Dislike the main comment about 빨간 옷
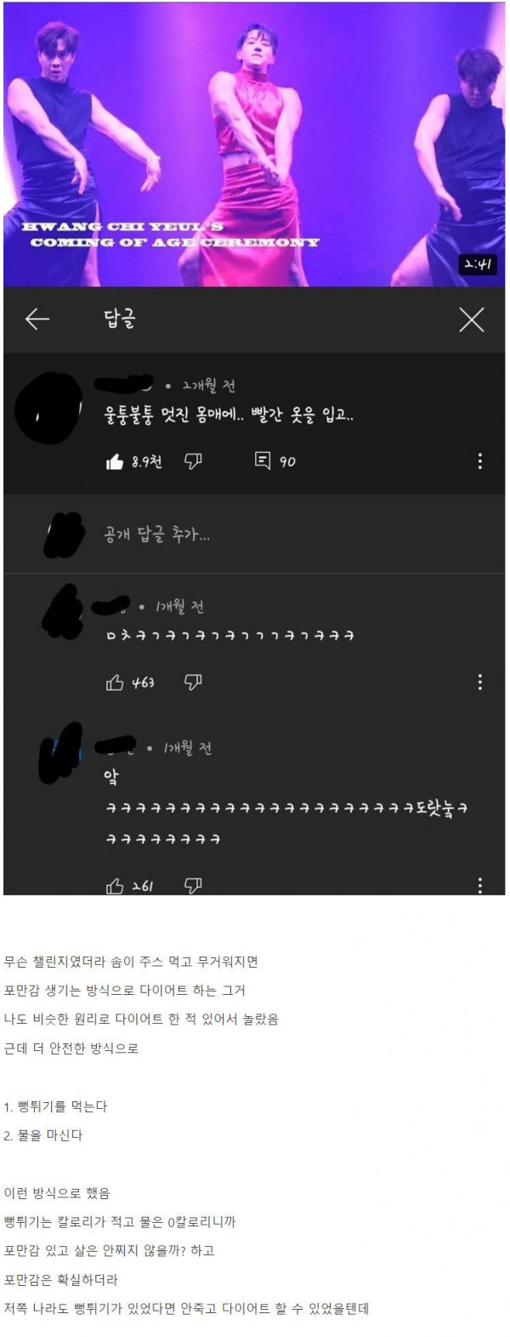The height and width of the screenshot is (1337, 510). [193, 461]
